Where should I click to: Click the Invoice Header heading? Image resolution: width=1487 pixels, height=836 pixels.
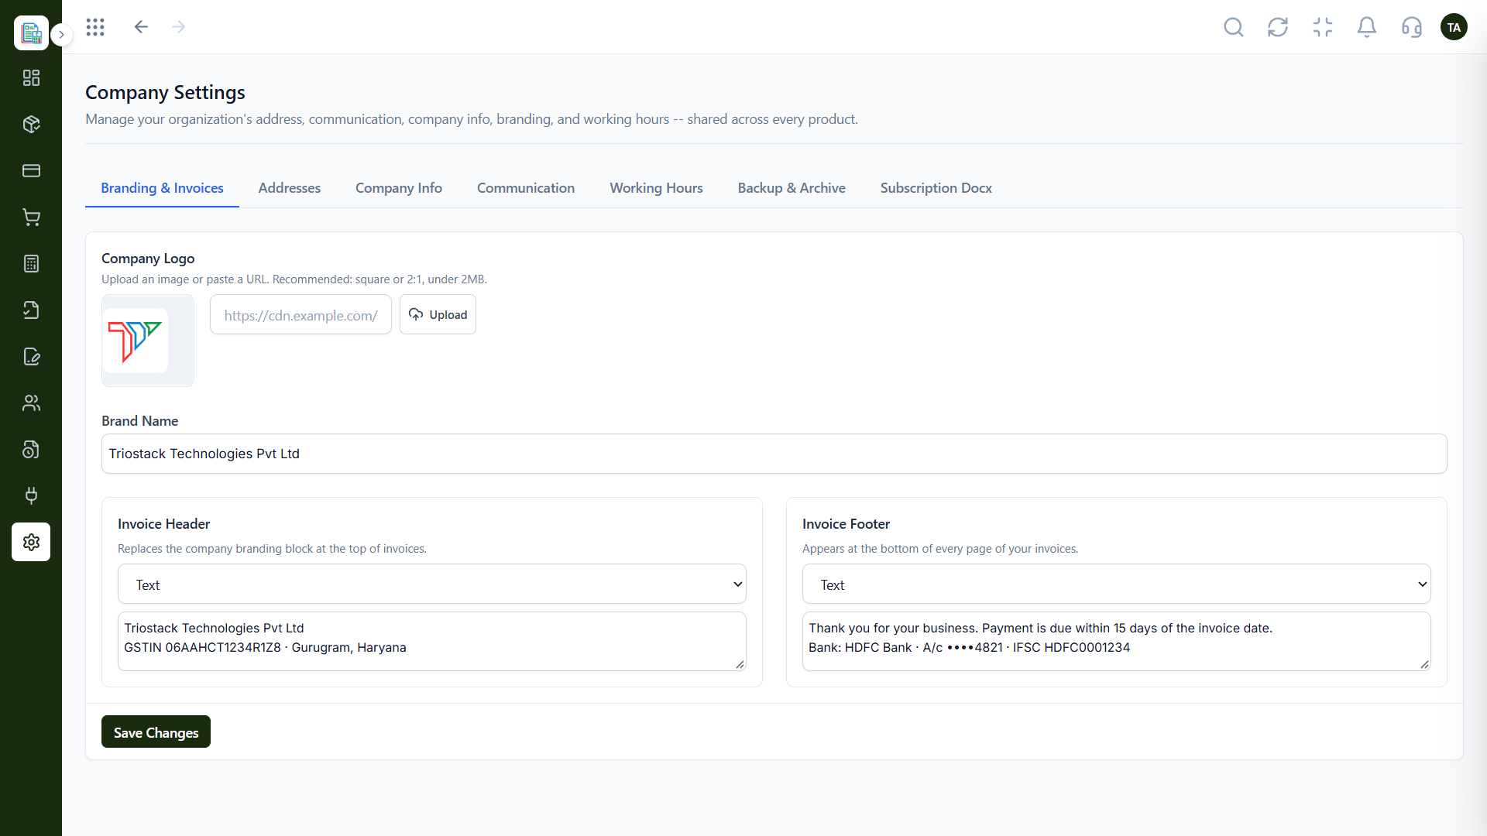pos(163,524)
